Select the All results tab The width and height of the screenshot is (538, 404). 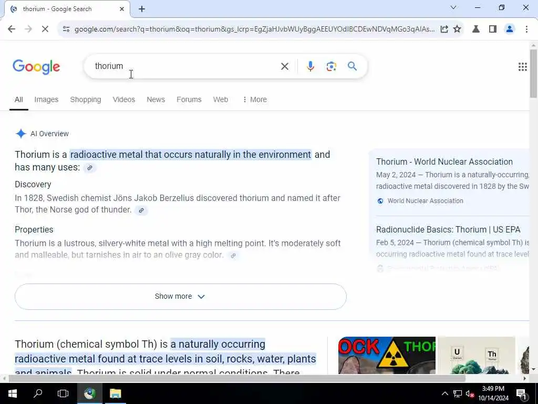point(19,99)
